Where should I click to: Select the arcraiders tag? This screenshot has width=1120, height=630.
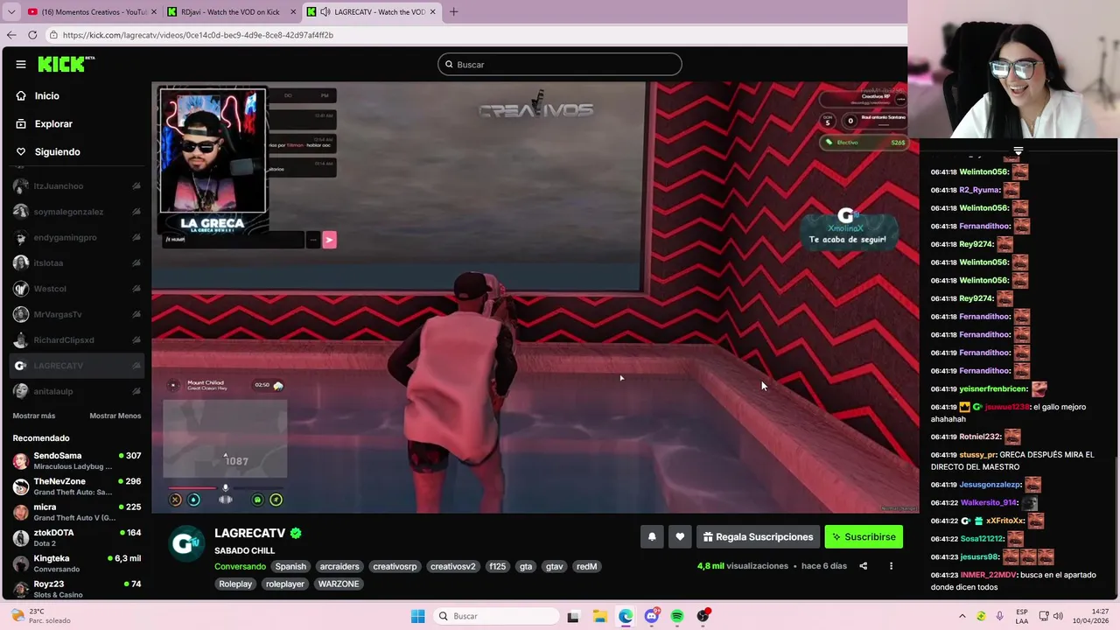coord(339,566)
